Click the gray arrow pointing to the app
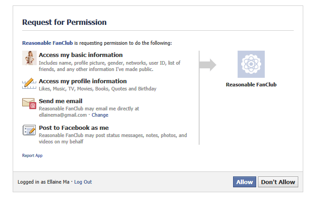 (208, 65)
